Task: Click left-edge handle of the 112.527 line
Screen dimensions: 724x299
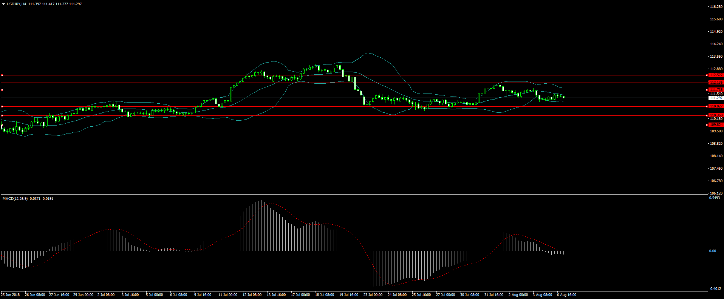Action: point(2,75)
